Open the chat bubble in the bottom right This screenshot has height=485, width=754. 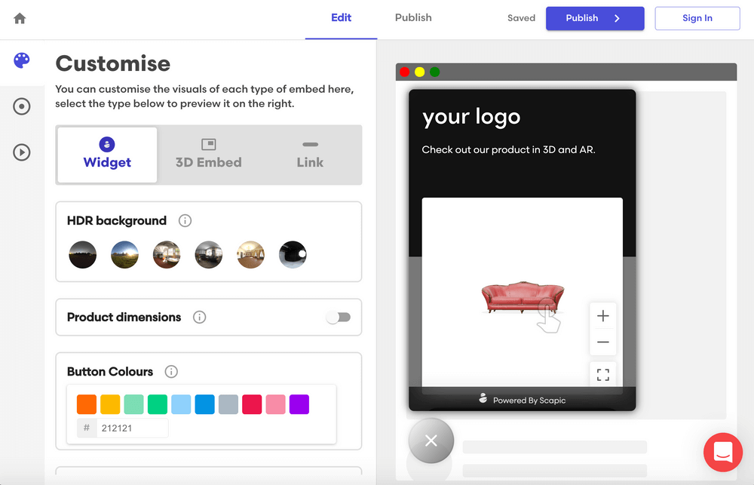[722, 452]
